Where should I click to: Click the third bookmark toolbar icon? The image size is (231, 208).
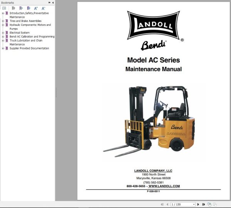28,8
